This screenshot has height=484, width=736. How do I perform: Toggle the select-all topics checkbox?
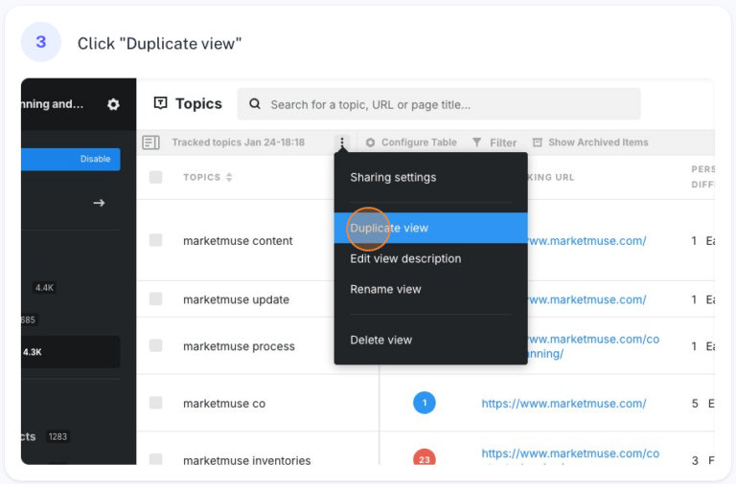(156, 177)
